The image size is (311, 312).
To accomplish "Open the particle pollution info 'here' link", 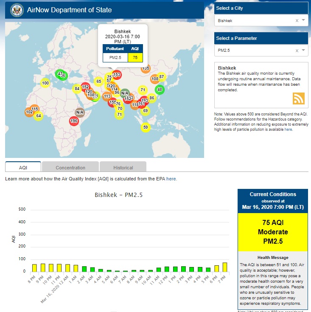I will pyautogui.click(x=289, y=129).
